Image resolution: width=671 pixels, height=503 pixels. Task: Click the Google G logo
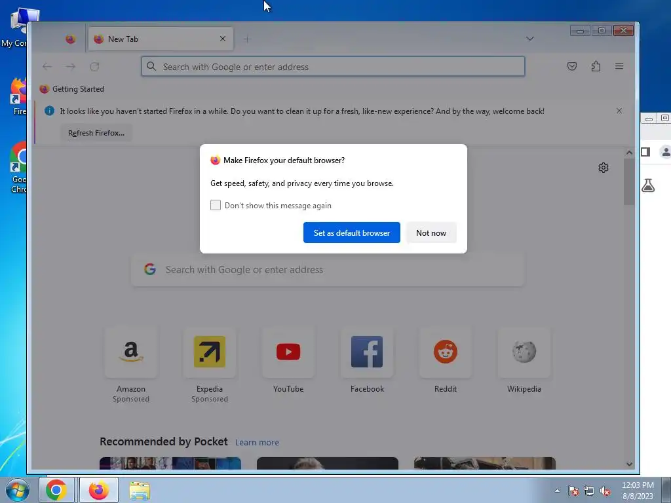click(150, 269)
